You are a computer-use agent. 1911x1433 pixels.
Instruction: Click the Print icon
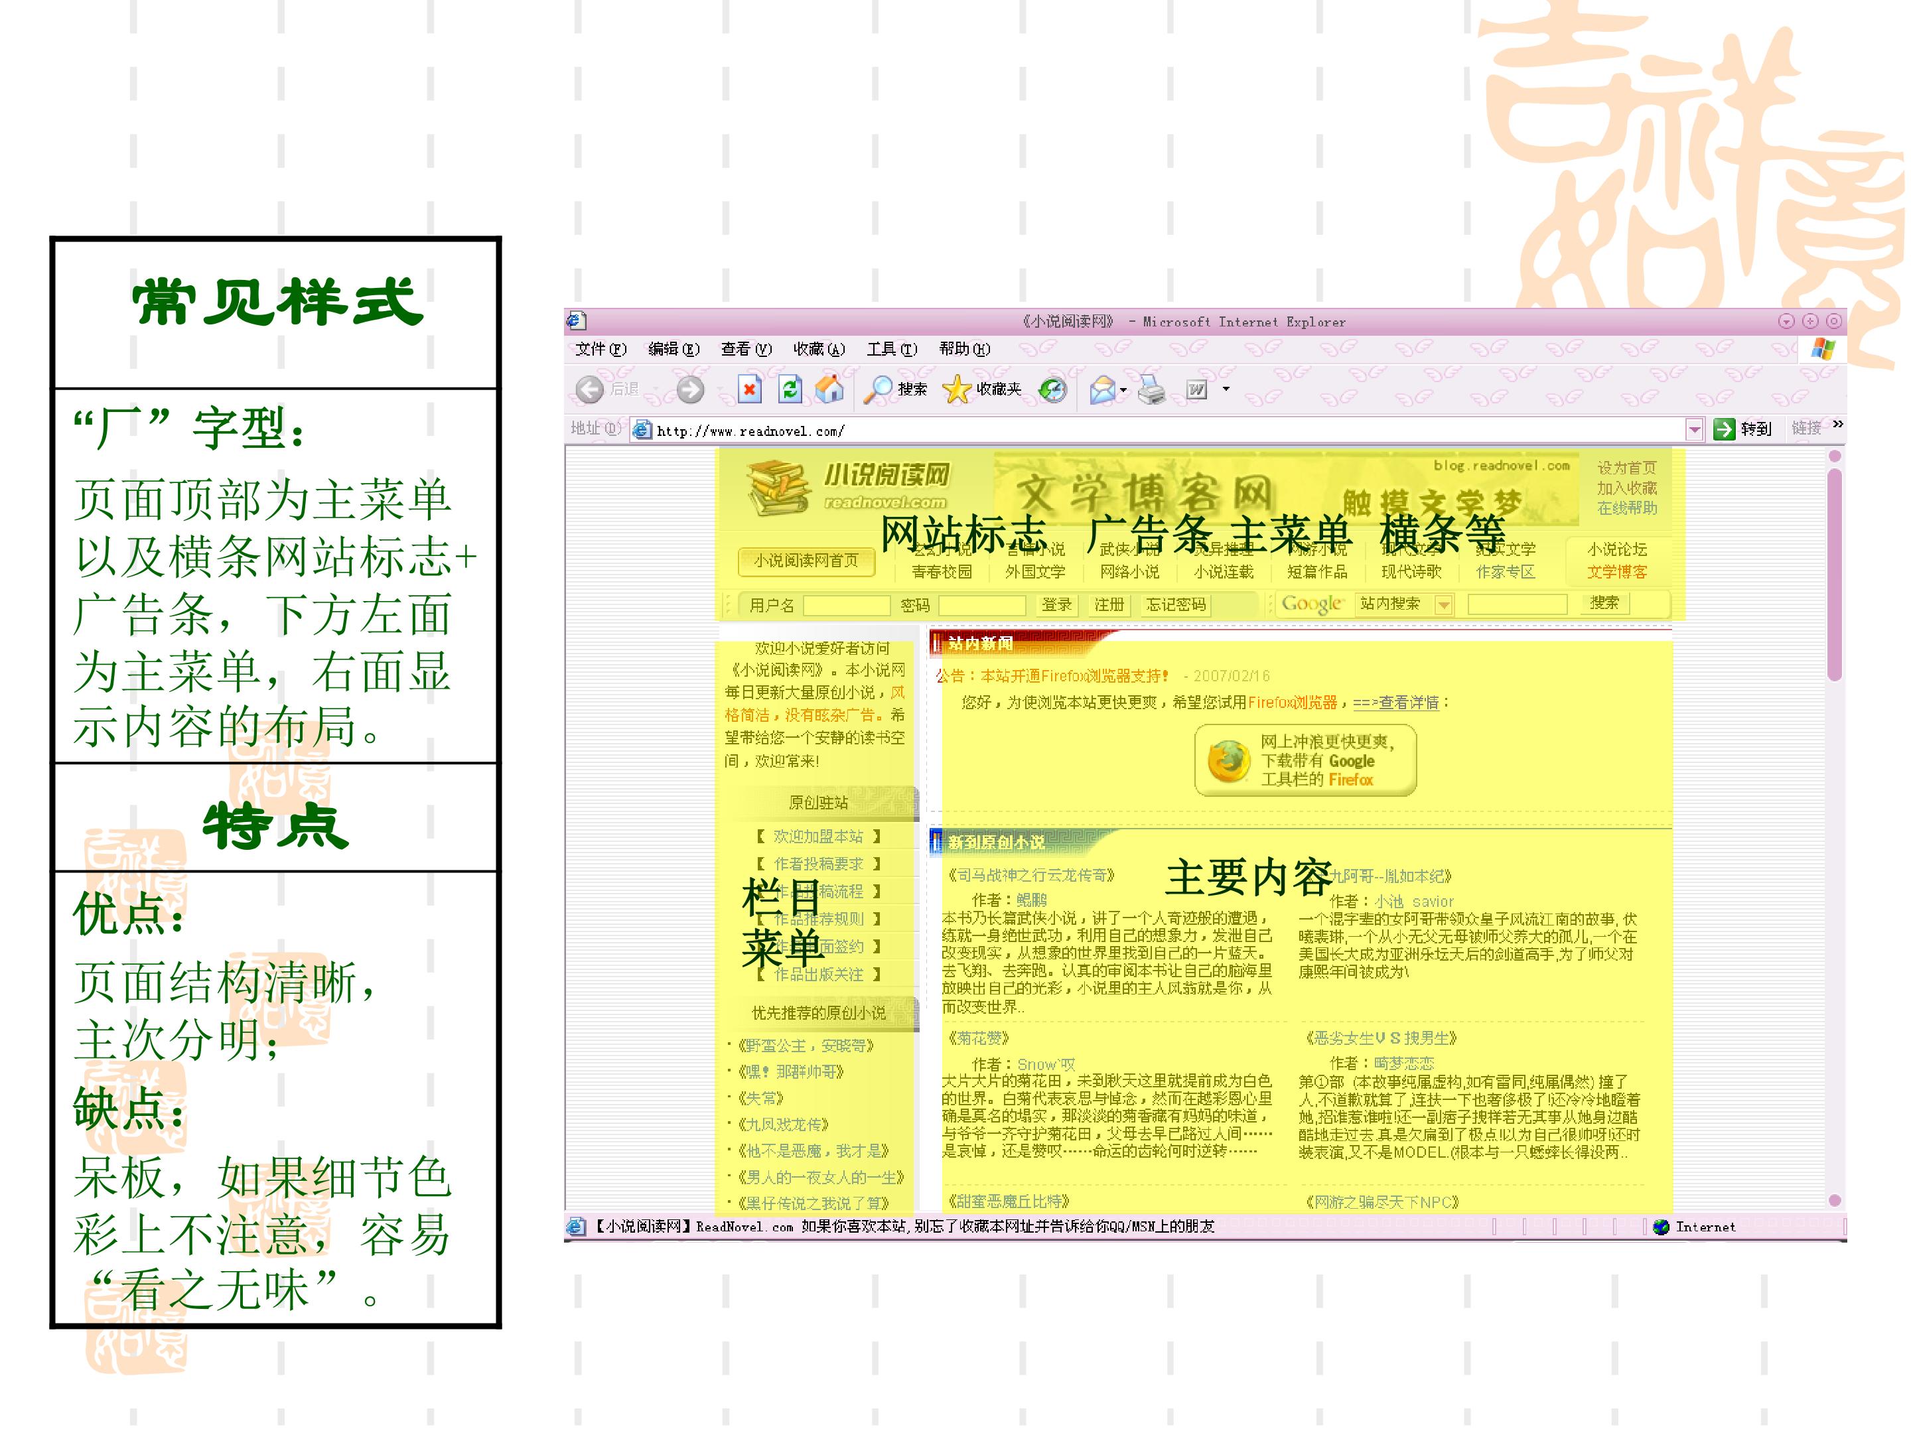(1151, 390)
